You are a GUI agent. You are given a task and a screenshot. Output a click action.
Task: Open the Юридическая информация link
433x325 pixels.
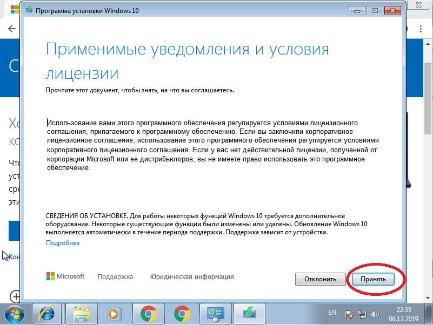click(192, 277)
